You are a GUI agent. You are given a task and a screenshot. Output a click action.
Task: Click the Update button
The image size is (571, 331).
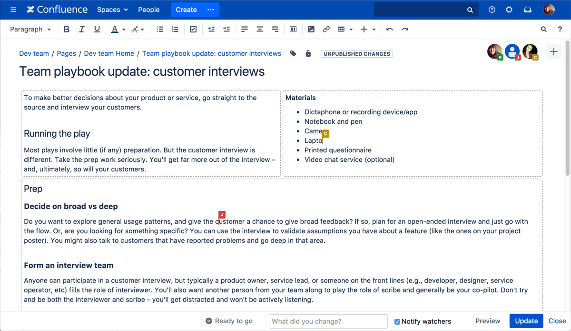tap(526, 321)
